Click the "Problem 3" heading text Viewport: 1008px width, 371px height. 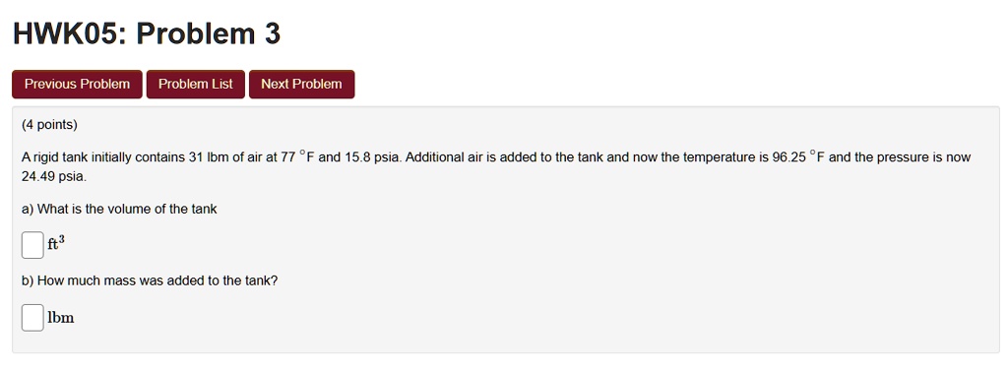[209, 34]
